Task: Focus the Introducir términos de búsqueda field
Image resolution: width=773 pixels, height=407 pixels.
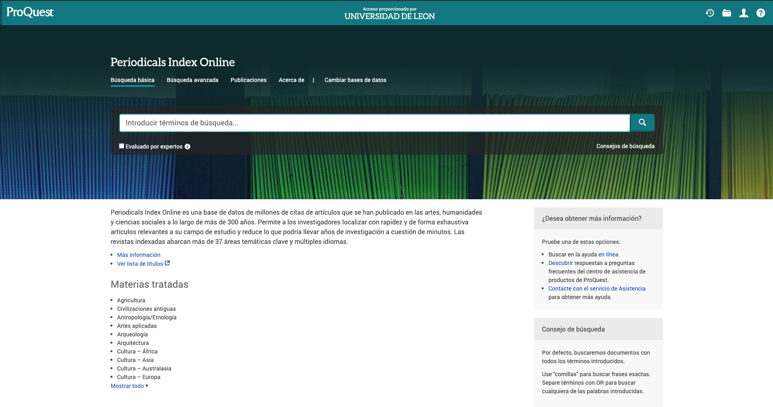Action: [374, 123]
